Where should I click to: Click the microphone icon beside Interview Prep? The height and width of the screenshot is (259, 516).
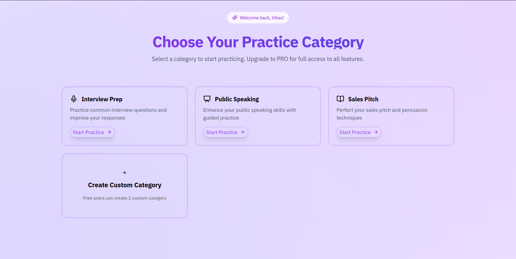click(x=74, y=99)
